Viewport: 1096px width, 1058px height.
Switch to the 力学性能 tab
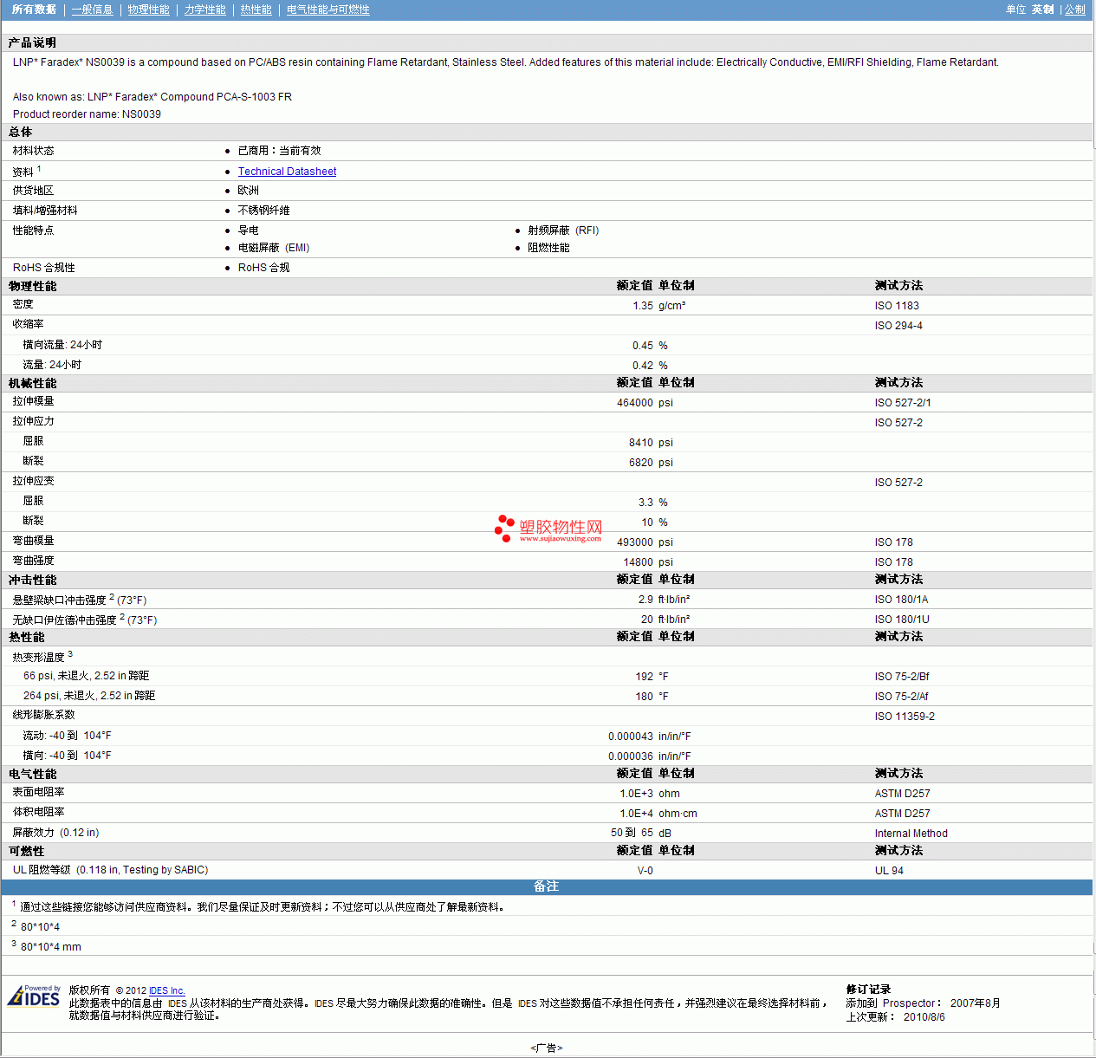point(204,10)
